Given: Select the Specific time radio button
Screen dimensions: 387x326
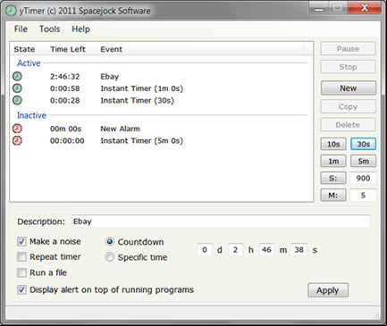Looking at the screenshot, I should pos(110,257).
